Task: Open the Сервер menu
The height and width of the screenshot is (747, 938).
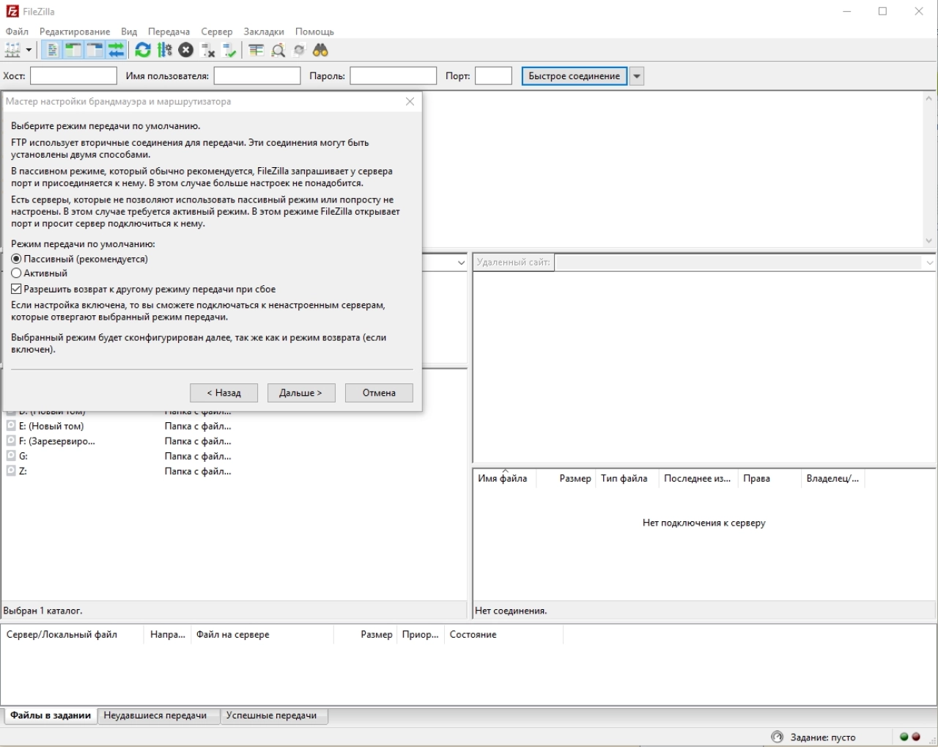Action: [x=217, y=32]
